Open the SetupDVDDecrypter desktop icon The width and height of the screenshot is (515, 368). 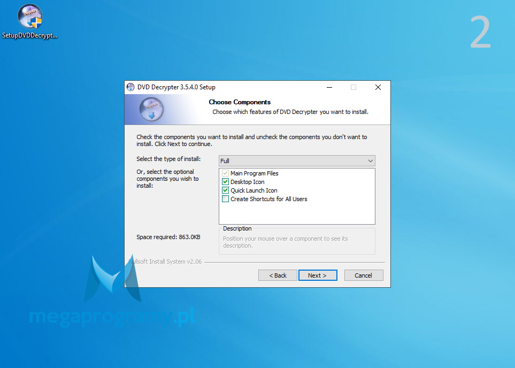pyautogui.click(x=30, y=22)
